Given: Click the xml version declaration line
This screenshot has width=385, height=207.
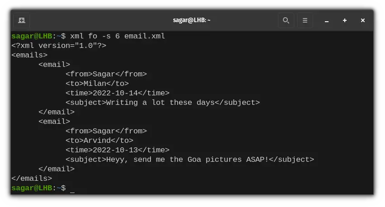Looking at the screenshot, I should pyautogui.click(x=59, y=46).
